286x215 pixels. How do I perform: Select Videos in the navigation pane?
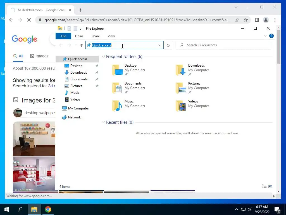(75, 99)
